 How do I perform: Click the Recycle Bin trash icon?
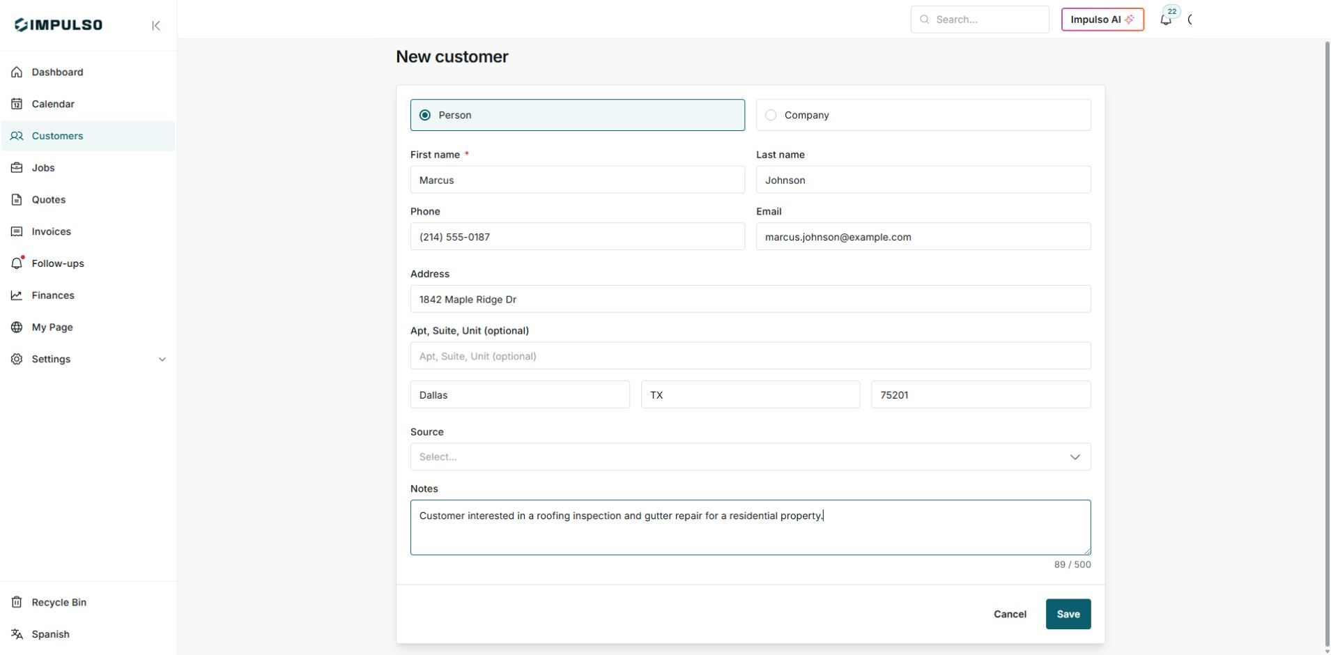point(17,603)
